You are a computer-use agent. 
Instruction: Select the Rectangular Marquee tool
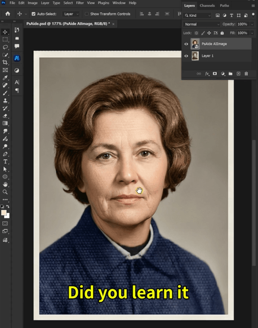pyautogui.click(x=5, y=40)
